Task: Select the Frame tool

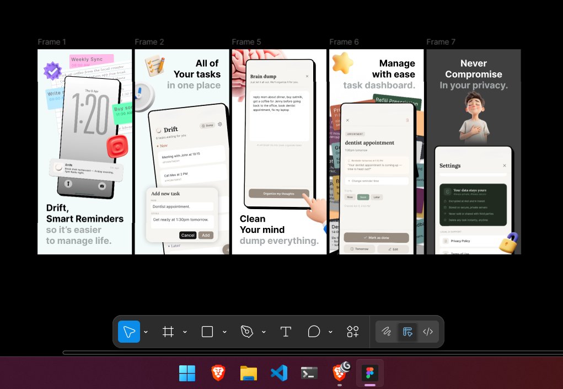Action: pos(168,332)
